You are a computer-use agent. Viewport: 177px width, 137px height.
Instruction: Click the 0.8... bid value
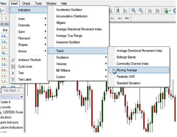5,70
